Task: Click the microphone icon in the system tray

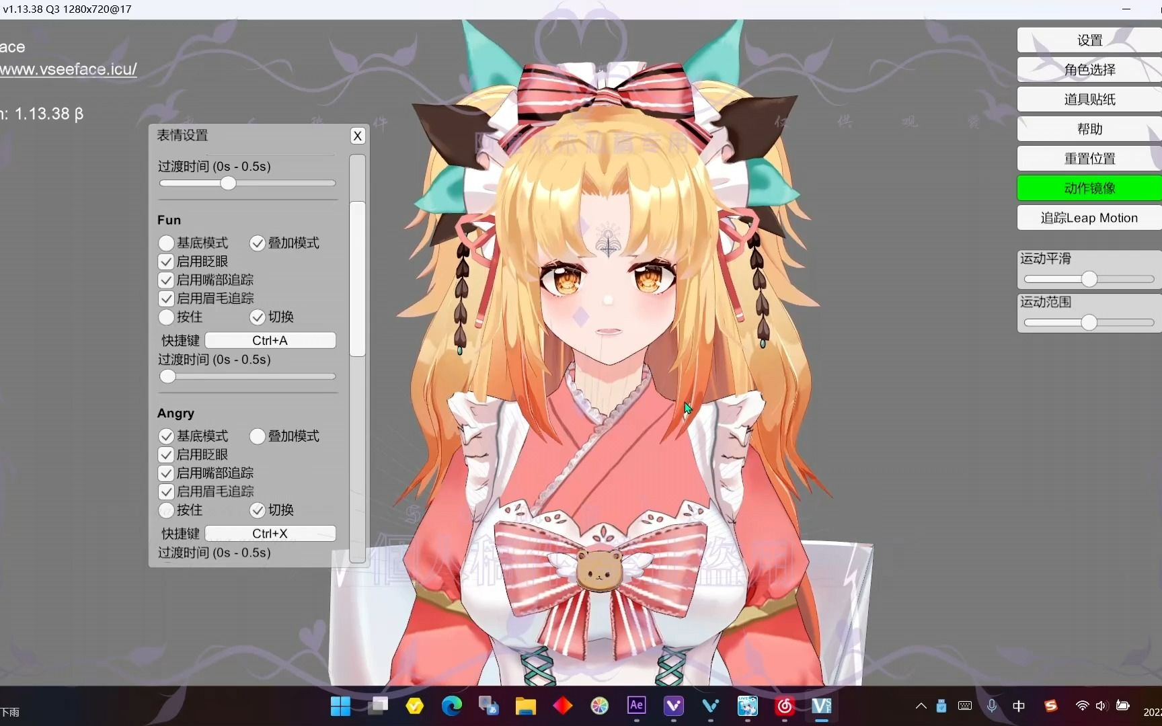Action: (992, 706)
